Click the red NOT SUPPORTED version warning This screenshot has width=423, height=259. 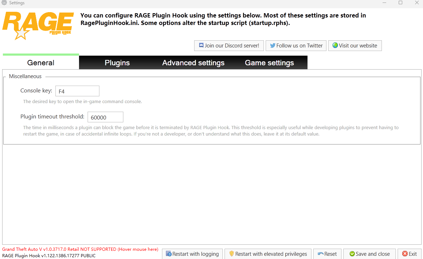(x=80, y=249)
